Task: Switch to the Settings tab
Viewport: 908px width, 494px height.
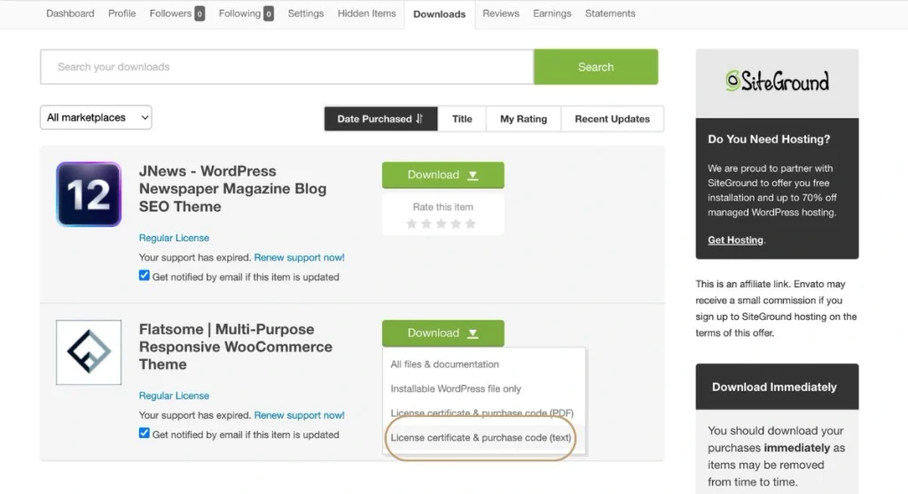Action: click(306, 13)
